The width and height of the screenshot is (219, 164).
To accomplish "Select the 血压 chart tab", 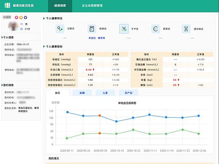I will coord(57,93).
